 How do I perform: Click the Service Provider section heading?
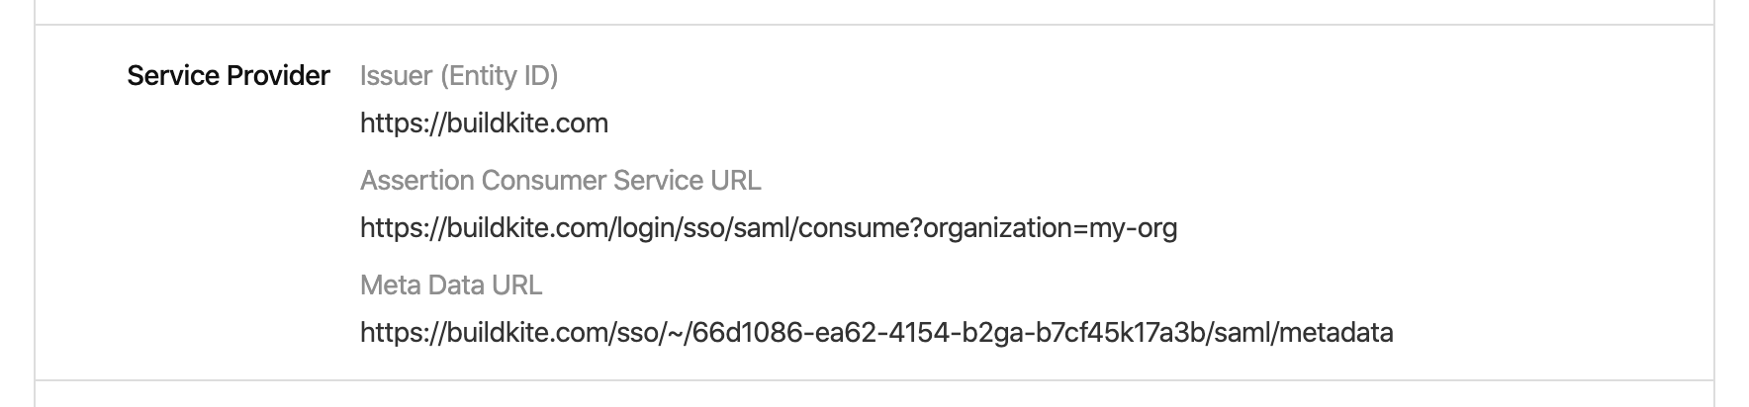coord(229,76)
